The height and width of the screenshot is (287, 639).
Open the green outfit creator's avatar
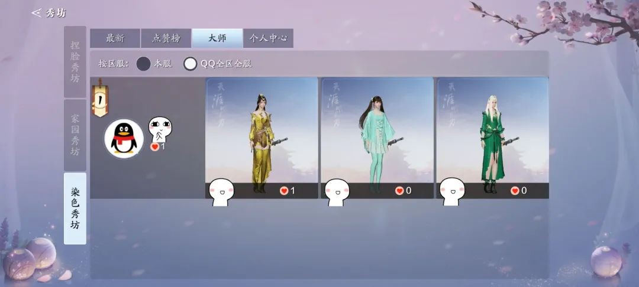[x=452, y=191]
